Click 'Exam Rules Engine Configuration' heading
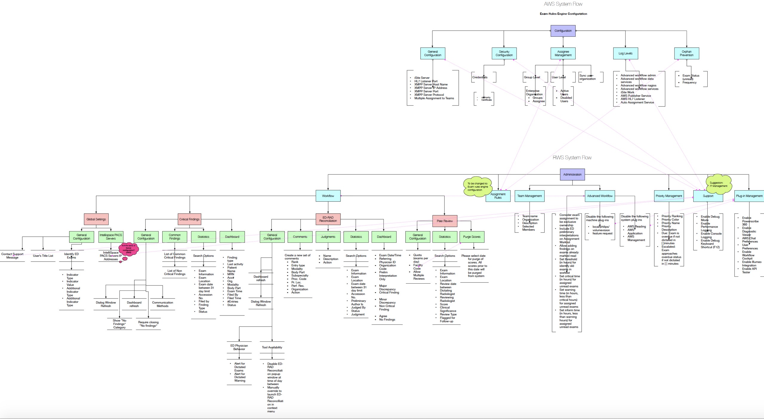 [x=563, y=14]
